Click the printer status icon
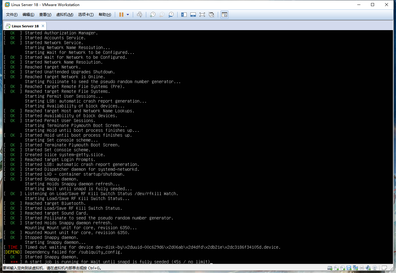Viewport: 396px width, 273px height. coord(362,268)
